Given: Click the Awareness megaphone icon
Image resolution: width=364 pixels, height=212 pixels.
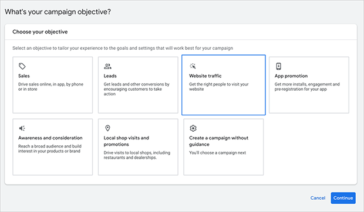Looking at the screenshot, I should pos(22,128).
